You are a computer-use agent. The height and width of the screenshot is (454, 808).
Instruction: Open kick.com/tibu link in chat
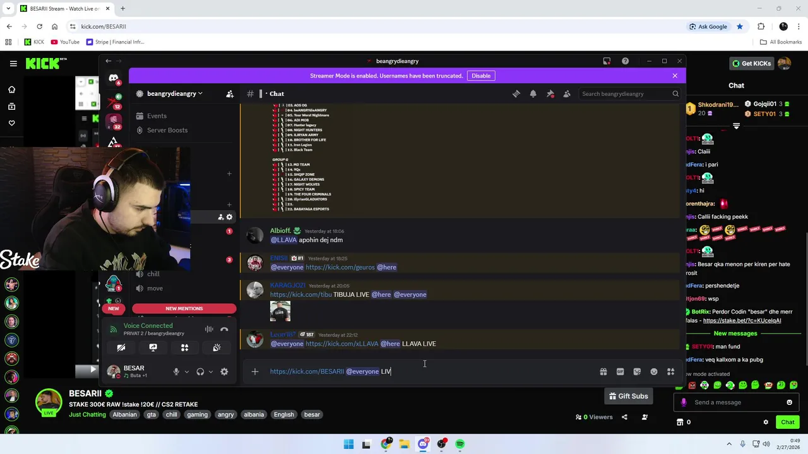point(300,294)
